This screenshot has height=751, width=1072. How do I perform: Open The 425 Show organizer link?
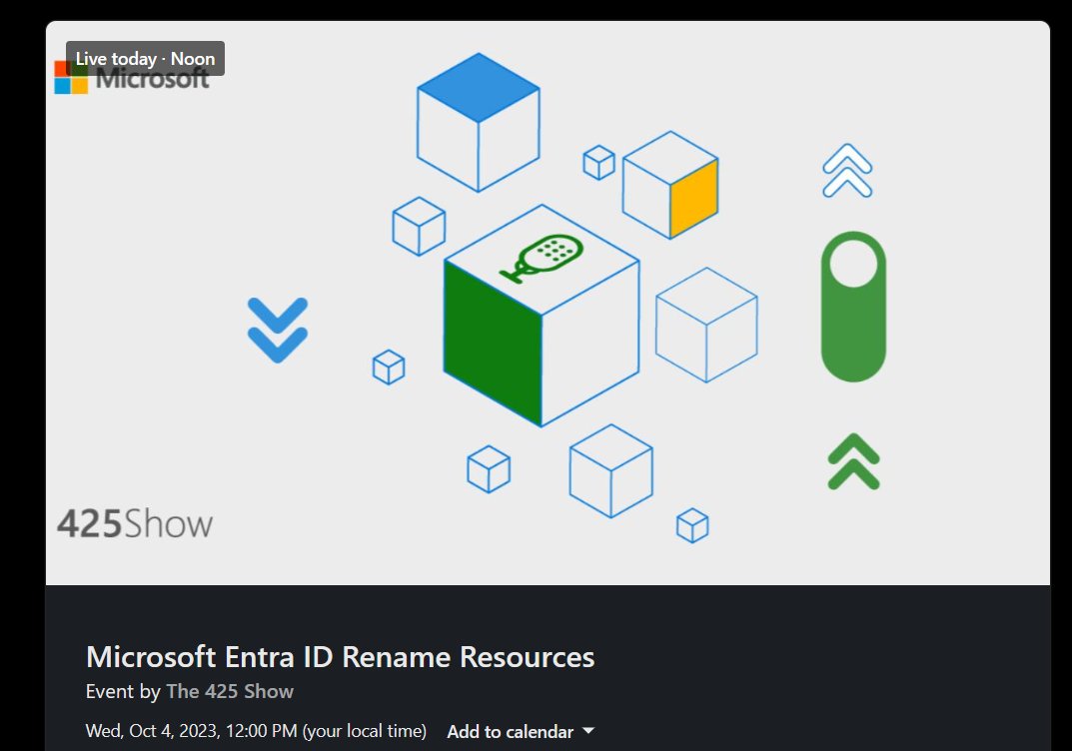click(230, 691)
